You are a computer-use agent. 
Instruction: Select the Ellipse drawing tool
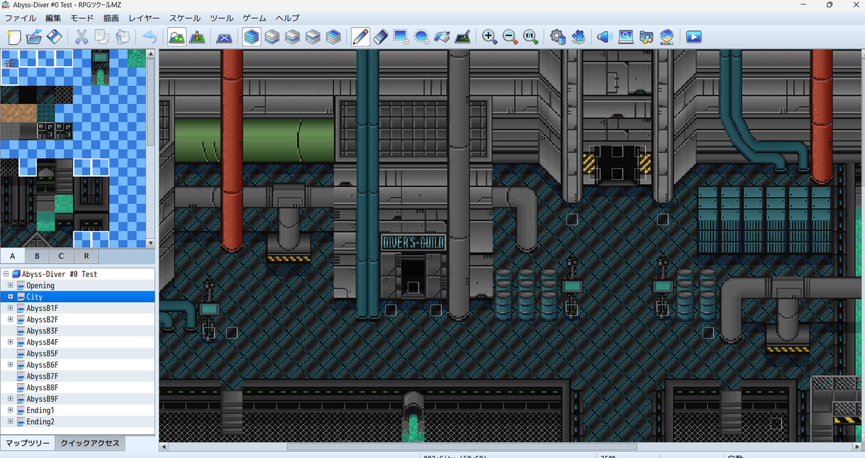click(422, 37)
